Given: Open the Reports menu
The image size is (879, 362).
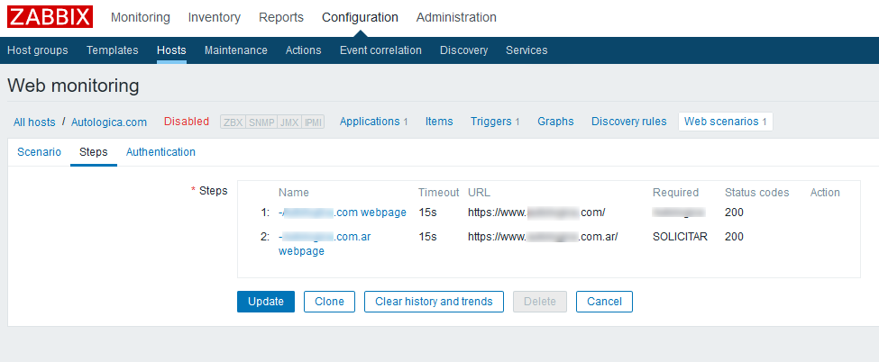Looking at the screenshot, I should (280, 17).
